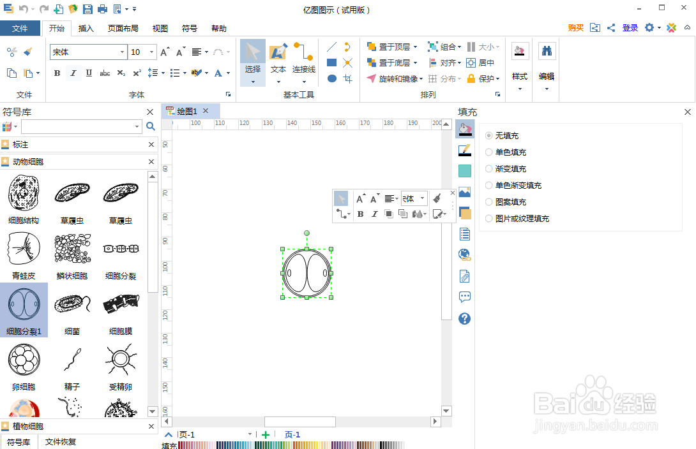Open the 文件 menu

21,28
